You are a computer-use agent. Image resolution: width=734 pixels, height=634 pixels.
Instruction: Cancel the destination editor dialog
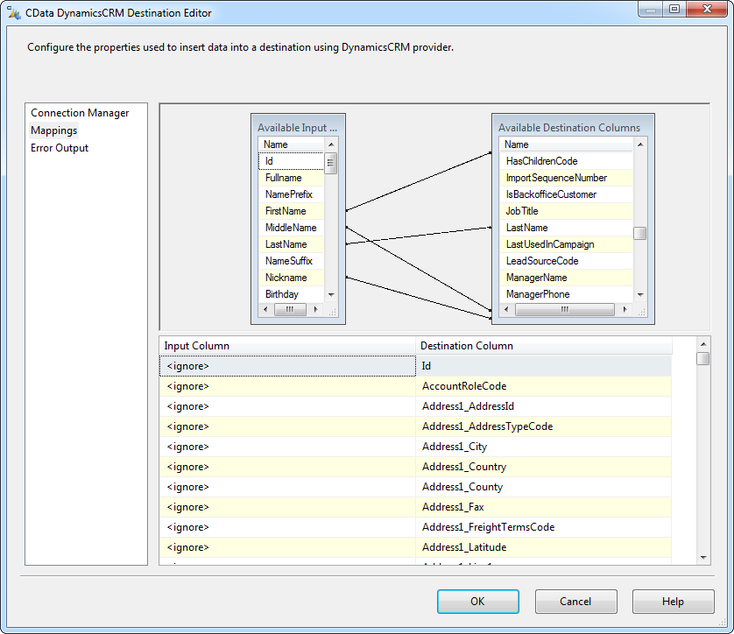coord(575,602)
